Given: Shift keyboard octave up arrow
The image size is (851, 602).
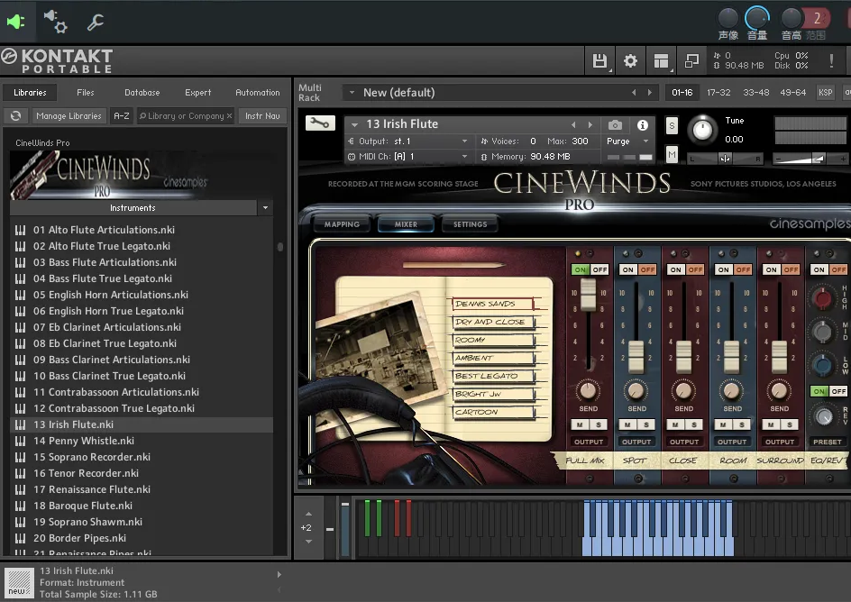Looking at the screenshot, I should 309,514.
